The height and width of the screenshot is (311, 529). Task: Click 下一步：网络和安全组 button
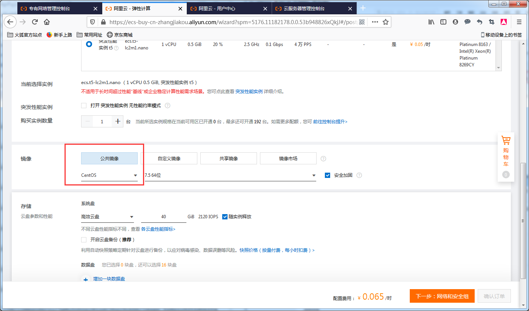(441, 296)
